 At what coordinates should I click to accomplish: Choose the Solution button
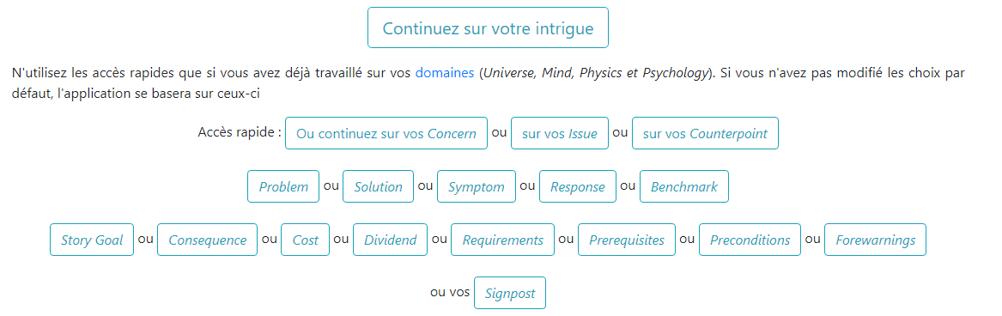[x=379, y=187]
